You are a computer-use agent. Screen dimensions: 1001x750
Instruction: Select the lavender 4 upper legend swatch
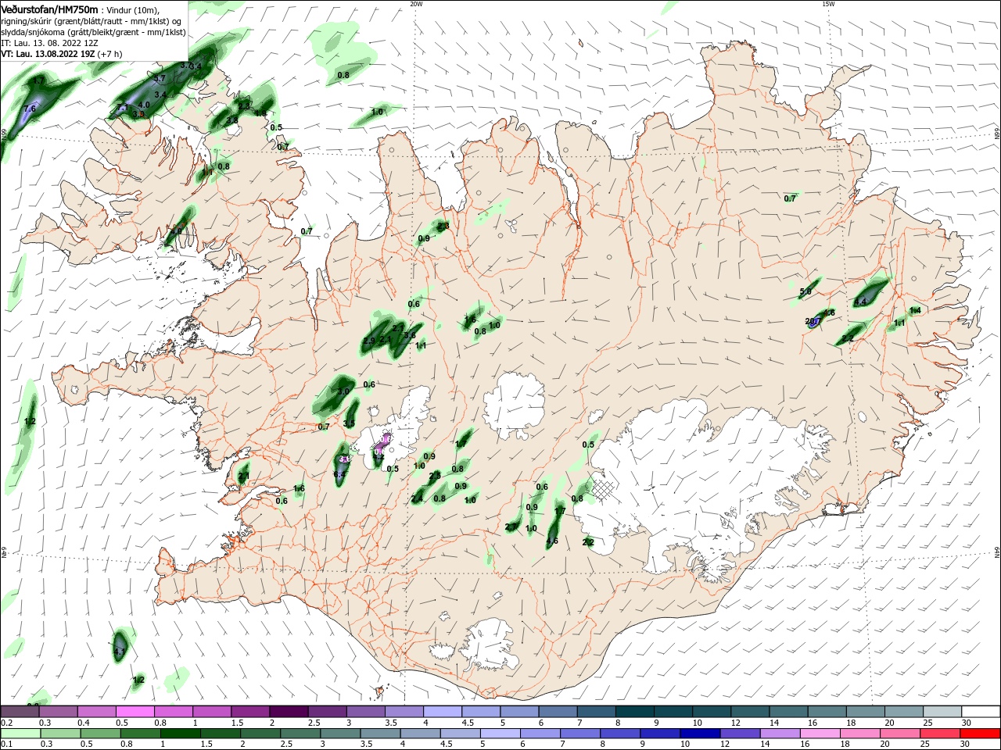(442, 712)
